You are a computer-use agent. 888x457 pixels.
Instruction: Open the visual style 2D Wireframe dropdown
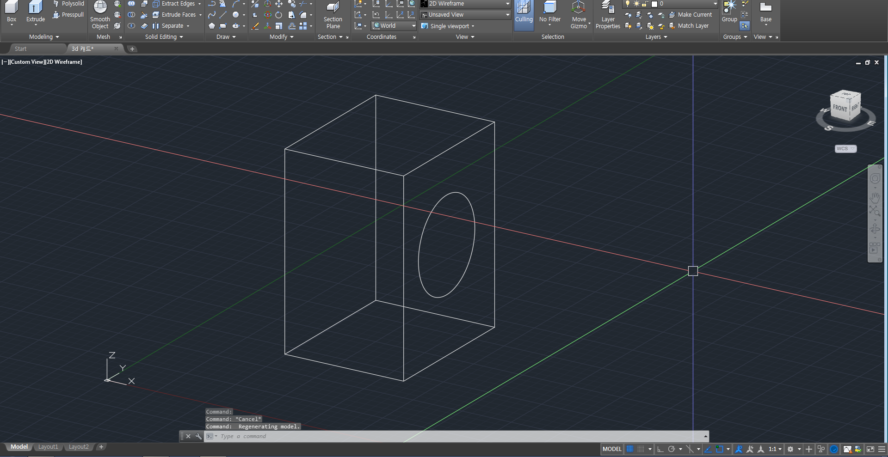tap(465, 4)
